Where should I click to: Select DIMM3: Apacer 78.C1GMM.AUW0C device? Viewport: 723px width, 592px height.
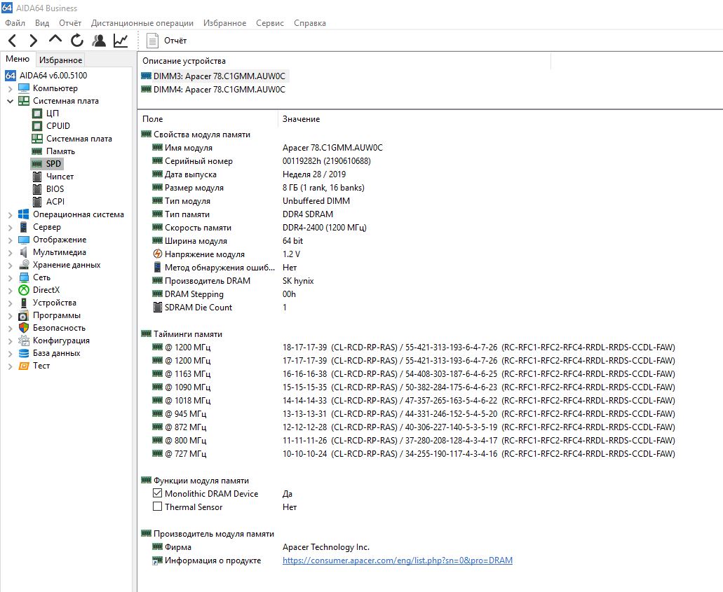pos(213,76)
